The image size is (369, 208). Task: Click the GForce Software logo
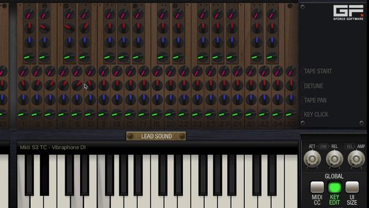point(348,13)
